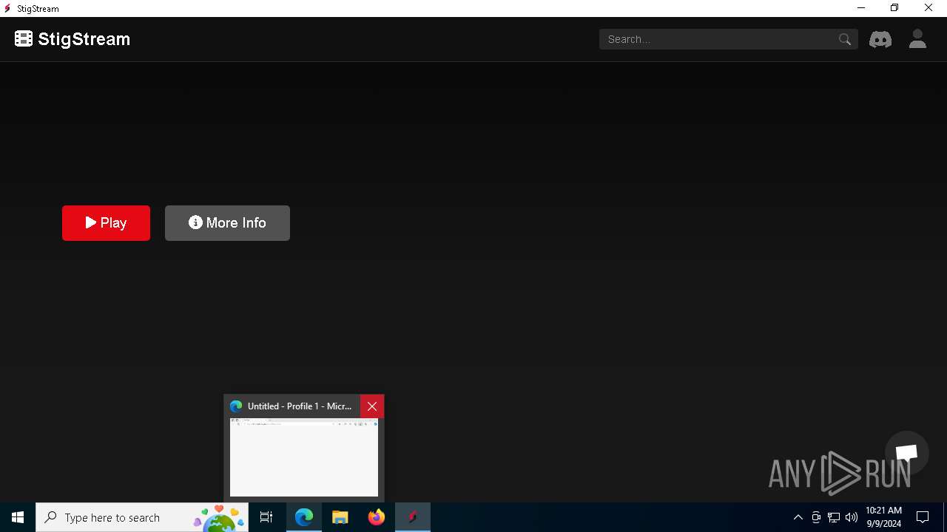Focus the Search input field
947x532 pixels.
728,39
